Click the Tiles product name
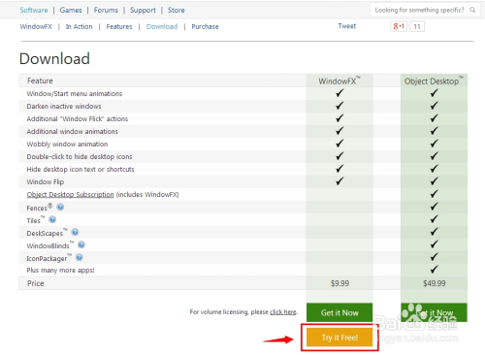485x355 pixels. point(33,220)
